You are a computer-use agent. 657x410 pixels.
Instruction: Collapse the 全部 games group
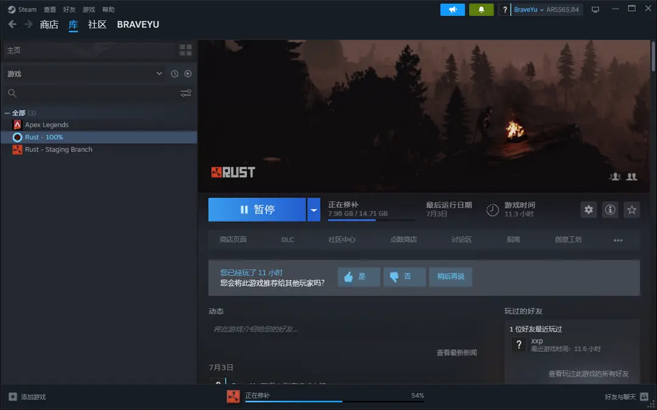coord(7,113)
